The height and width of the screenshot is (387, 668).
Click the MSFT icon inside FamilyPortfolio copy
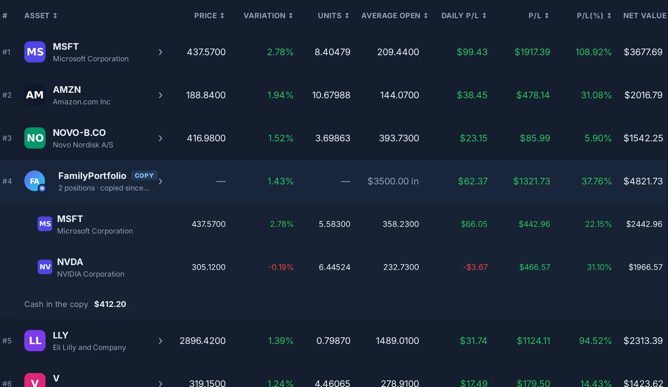tap(45, 224)
